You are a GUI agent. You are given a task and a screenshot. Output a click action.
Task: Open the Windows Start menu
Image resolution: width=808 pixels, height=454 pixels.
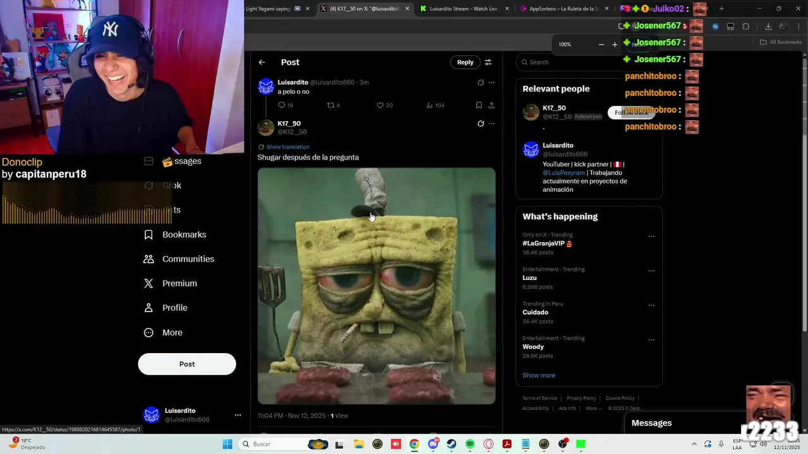tap(227, 444)
